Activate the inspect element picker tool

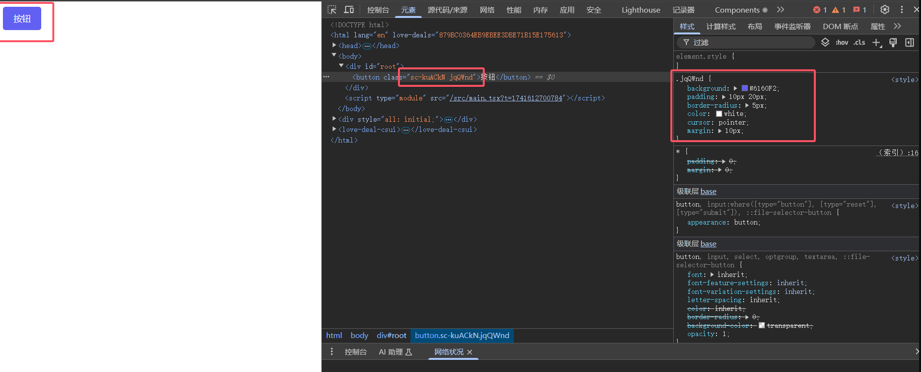[332, 10]
